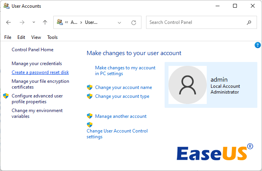Viewport: 262px width, 171px height.
Task: Open the Tools menu
Action: 52,37
